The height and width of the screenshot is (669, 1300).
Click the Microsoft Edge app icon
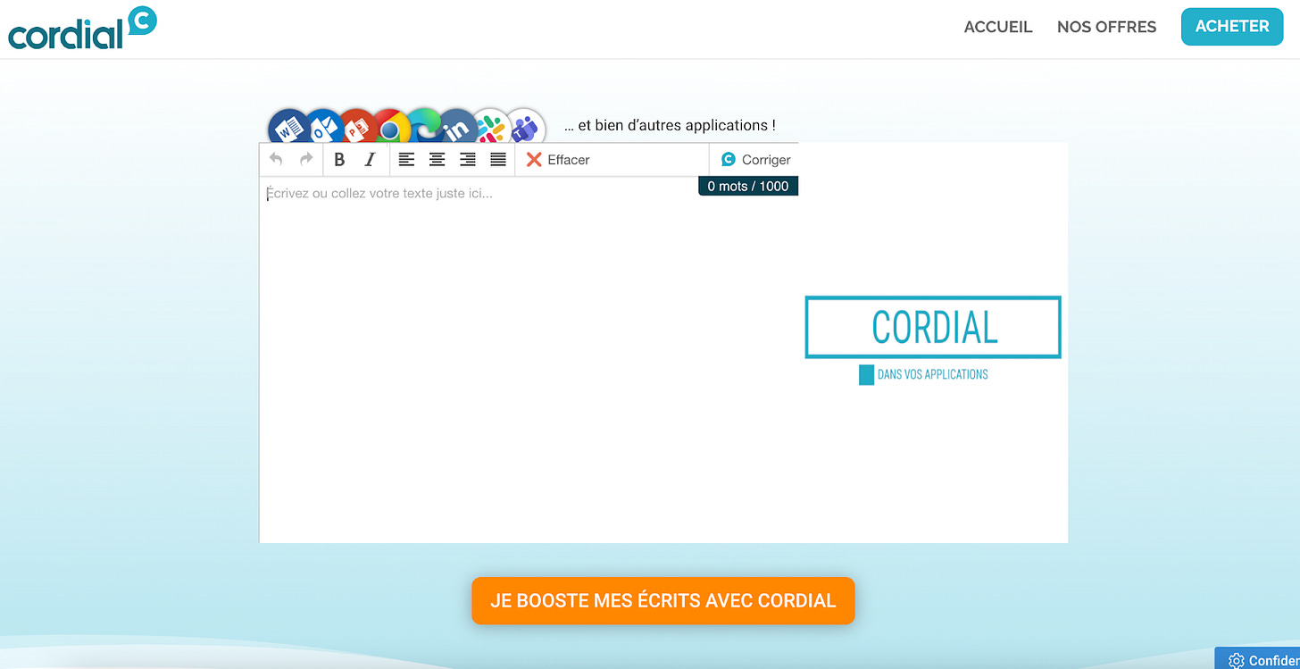(x=425, y=128)
